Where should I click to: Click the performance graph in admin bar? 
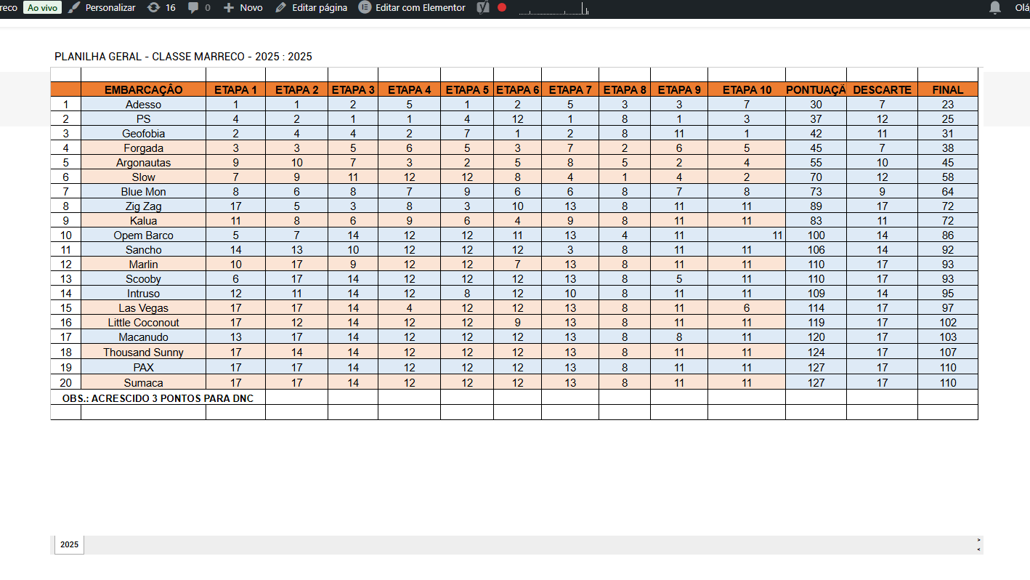(x=553, y=9)
